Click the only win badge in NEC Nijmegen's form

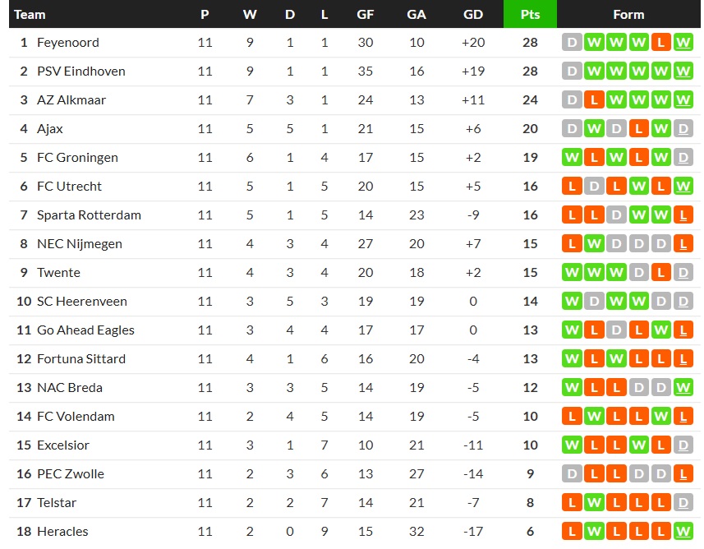click(x=594, y=244)
